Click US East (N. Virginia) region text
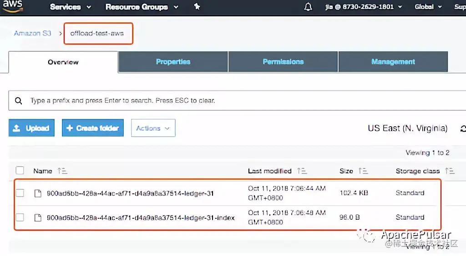This screenshot has width=466, height=256. tap(407, 128)
